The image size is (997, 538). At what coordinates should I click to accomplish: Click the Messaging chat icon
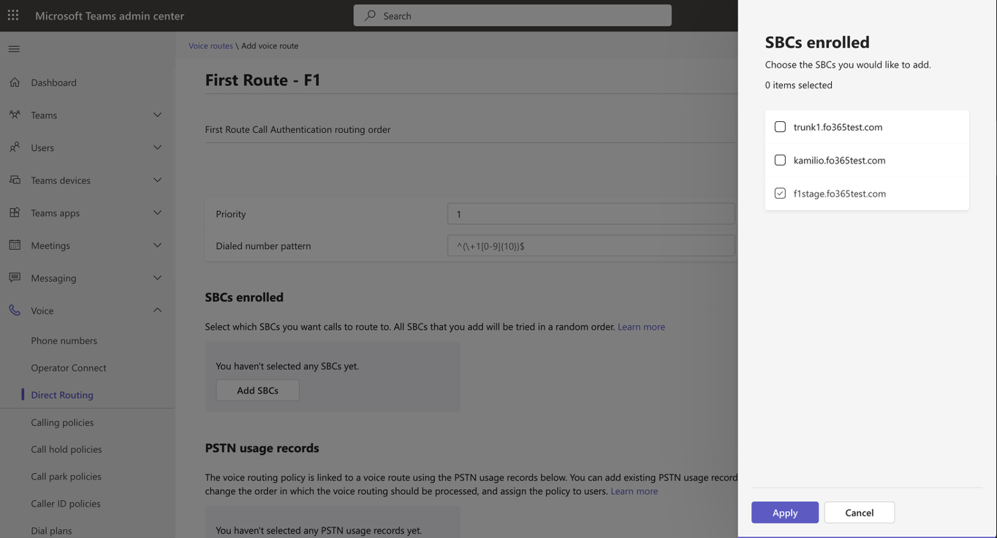[x=15, y=277]
